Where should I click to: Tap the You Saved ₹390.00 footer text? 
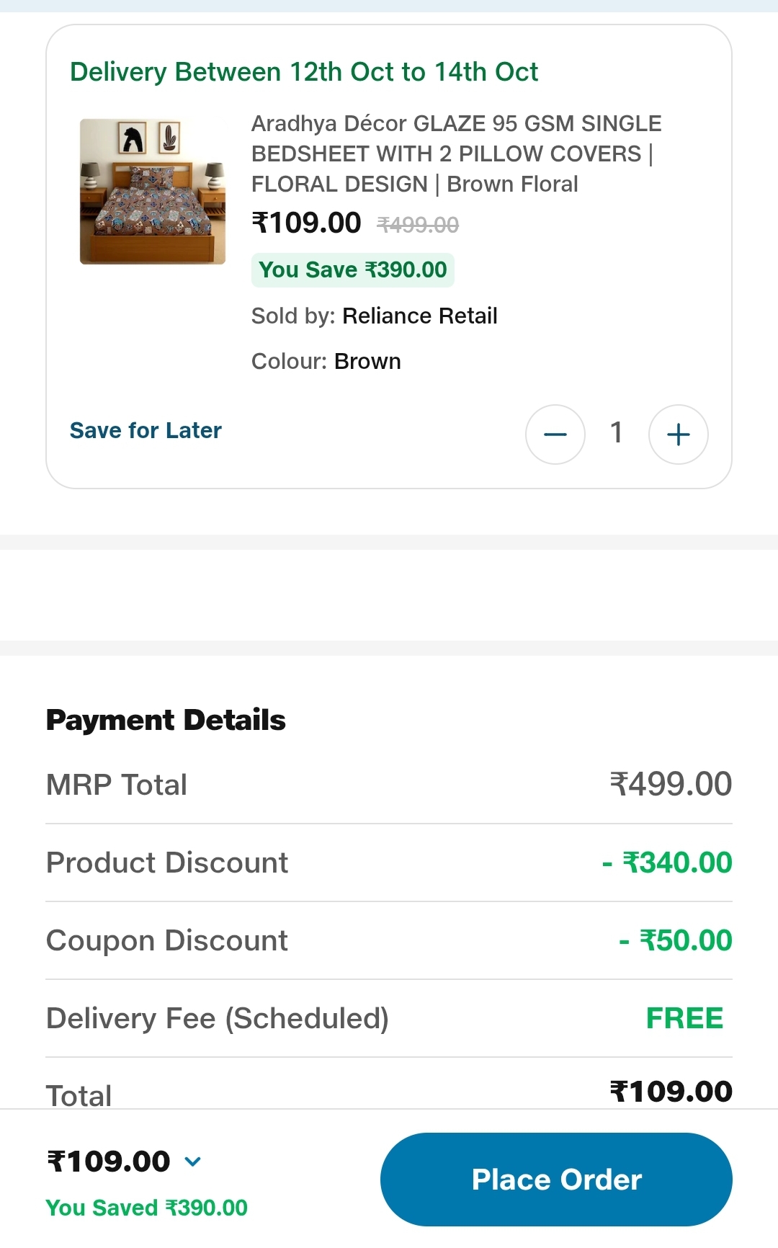[x=146, y=1208]
